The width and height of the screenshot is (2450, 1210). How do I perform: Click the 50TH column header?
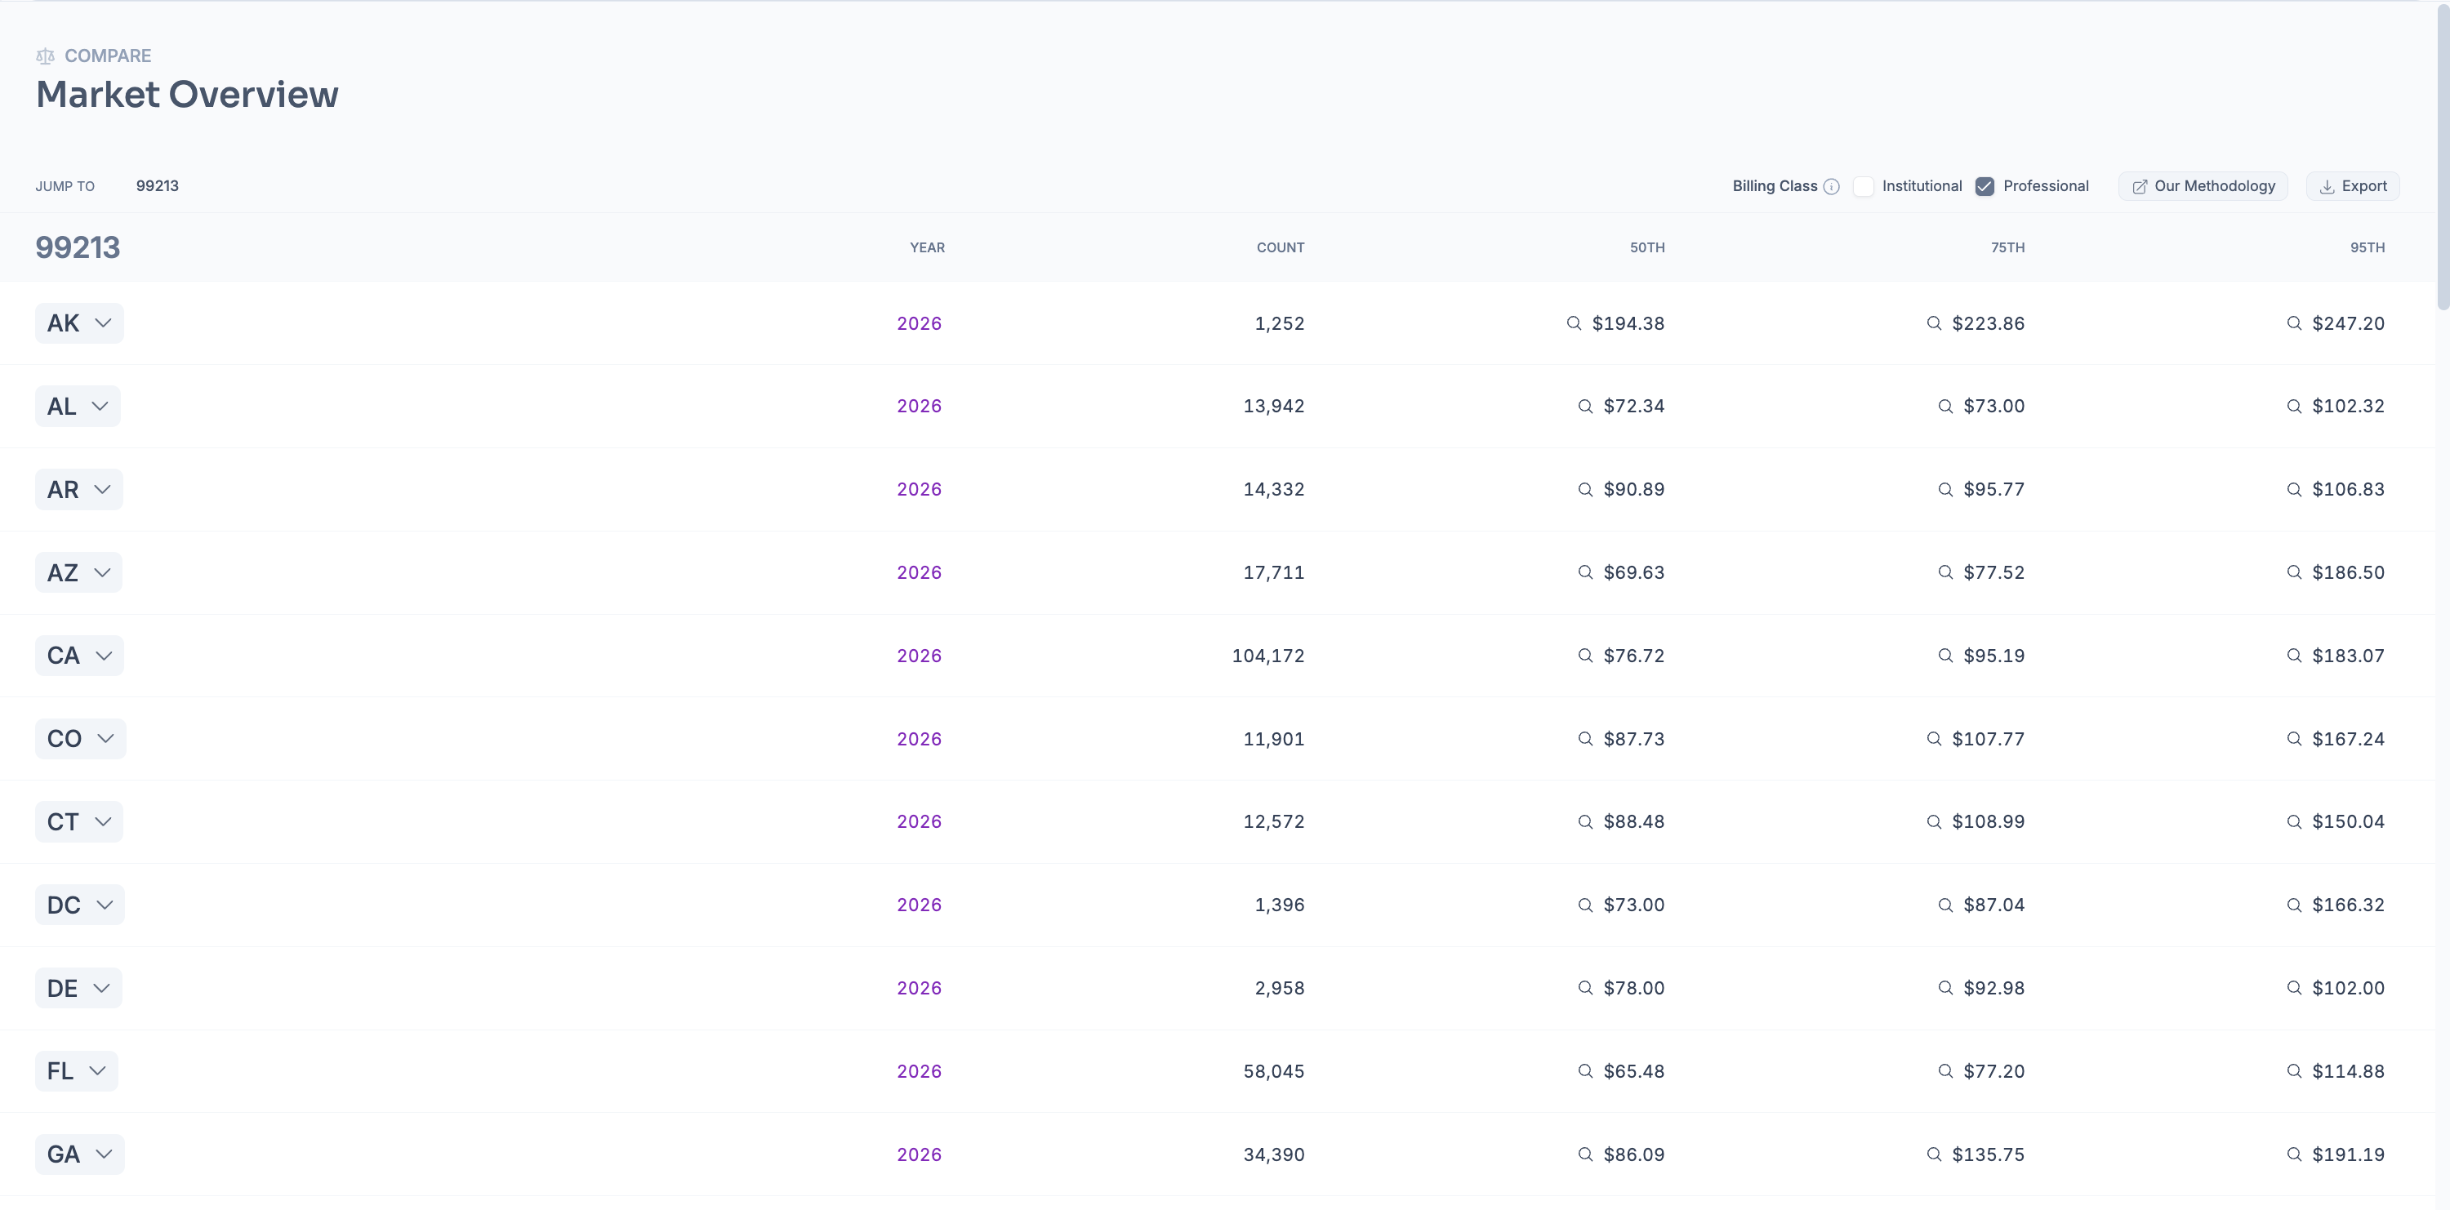click(1647, 247)
